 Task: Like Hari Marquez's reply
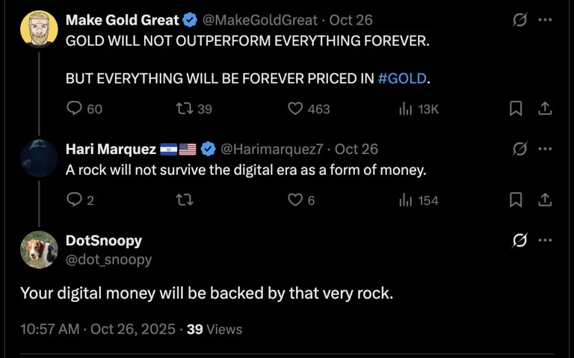pos(295,199)
